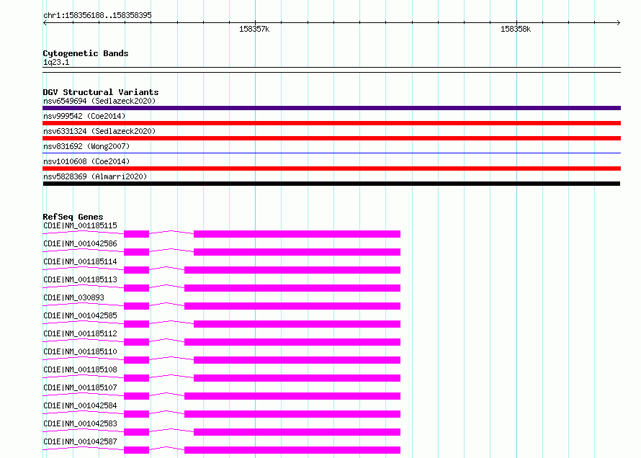This screenshot has width=641, height=458.
Task: Click the large exon of NM_001185107
Action: pyautogui.click(x=292, y=396)
